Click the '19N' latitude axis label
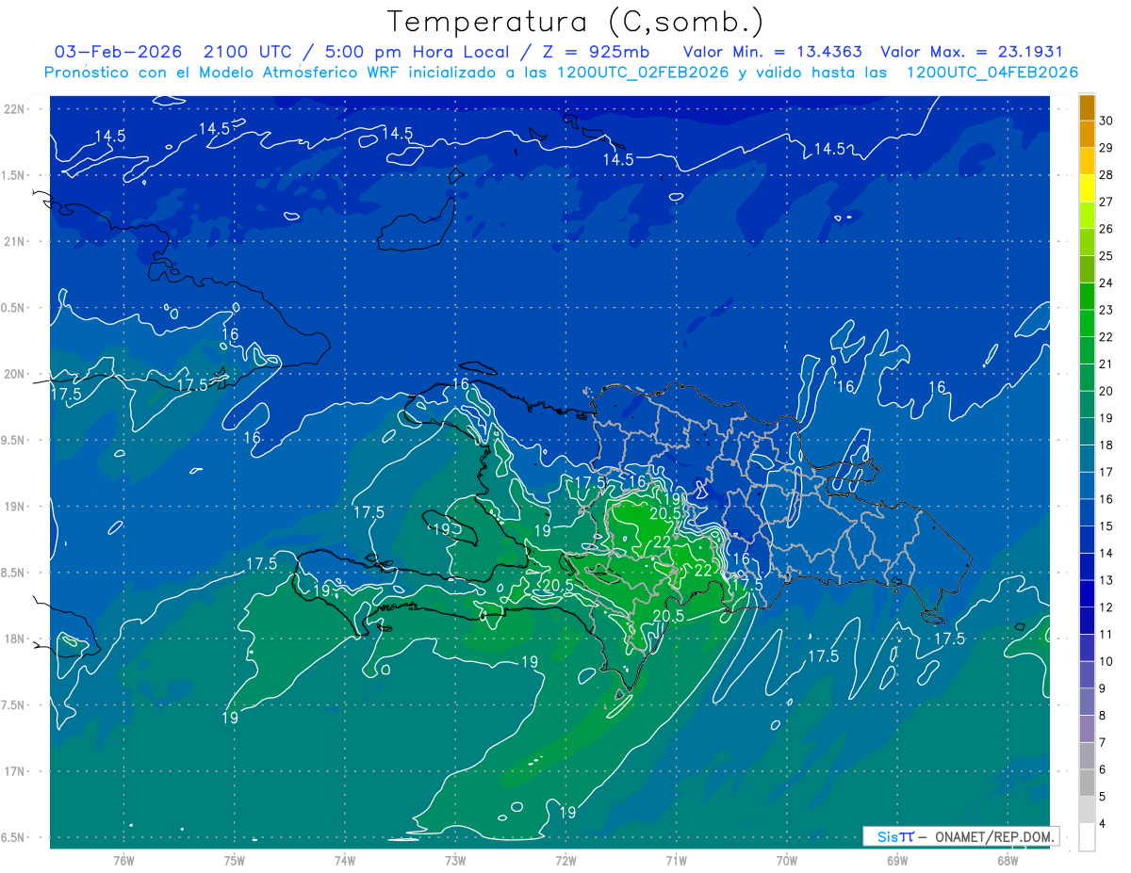The width and height of the screenshot is (1131, 873). point(16,507)
